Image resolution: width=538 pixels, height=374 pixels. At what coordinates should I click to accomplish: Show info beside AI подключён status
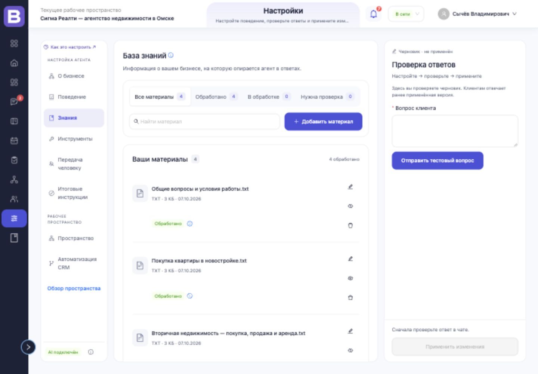(91, 352)
